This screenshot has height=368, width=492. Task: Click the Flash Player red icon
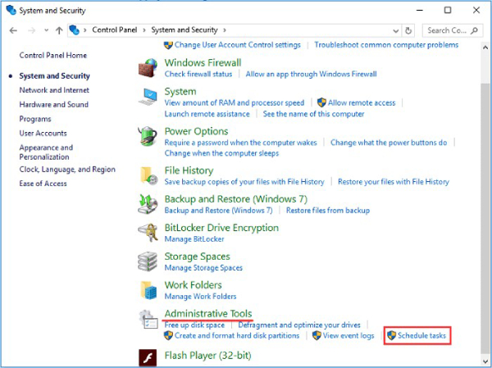click(148, 357)
